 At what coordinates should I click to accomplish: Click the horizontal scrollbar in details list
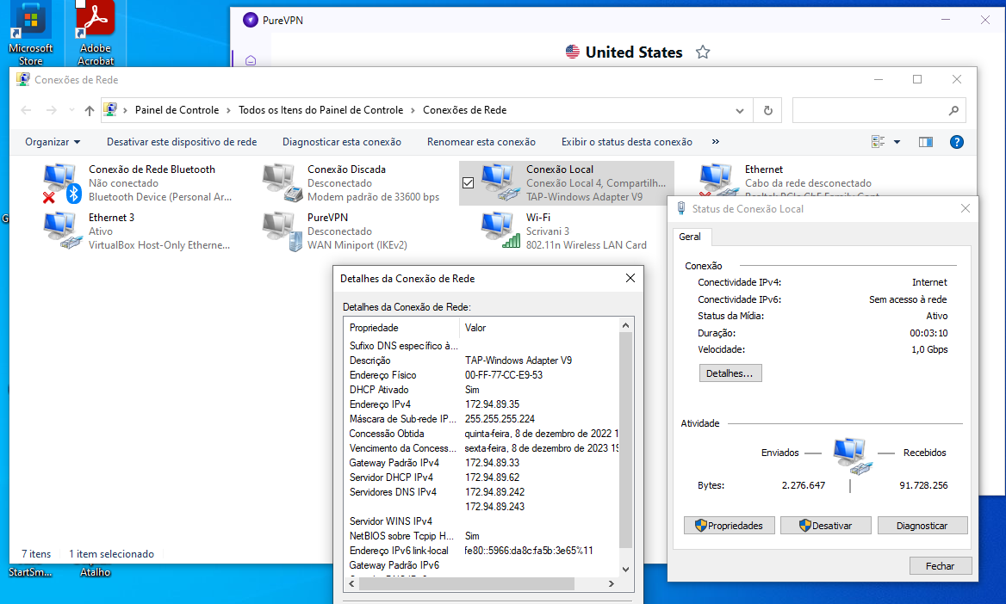[x=467, y=584]
